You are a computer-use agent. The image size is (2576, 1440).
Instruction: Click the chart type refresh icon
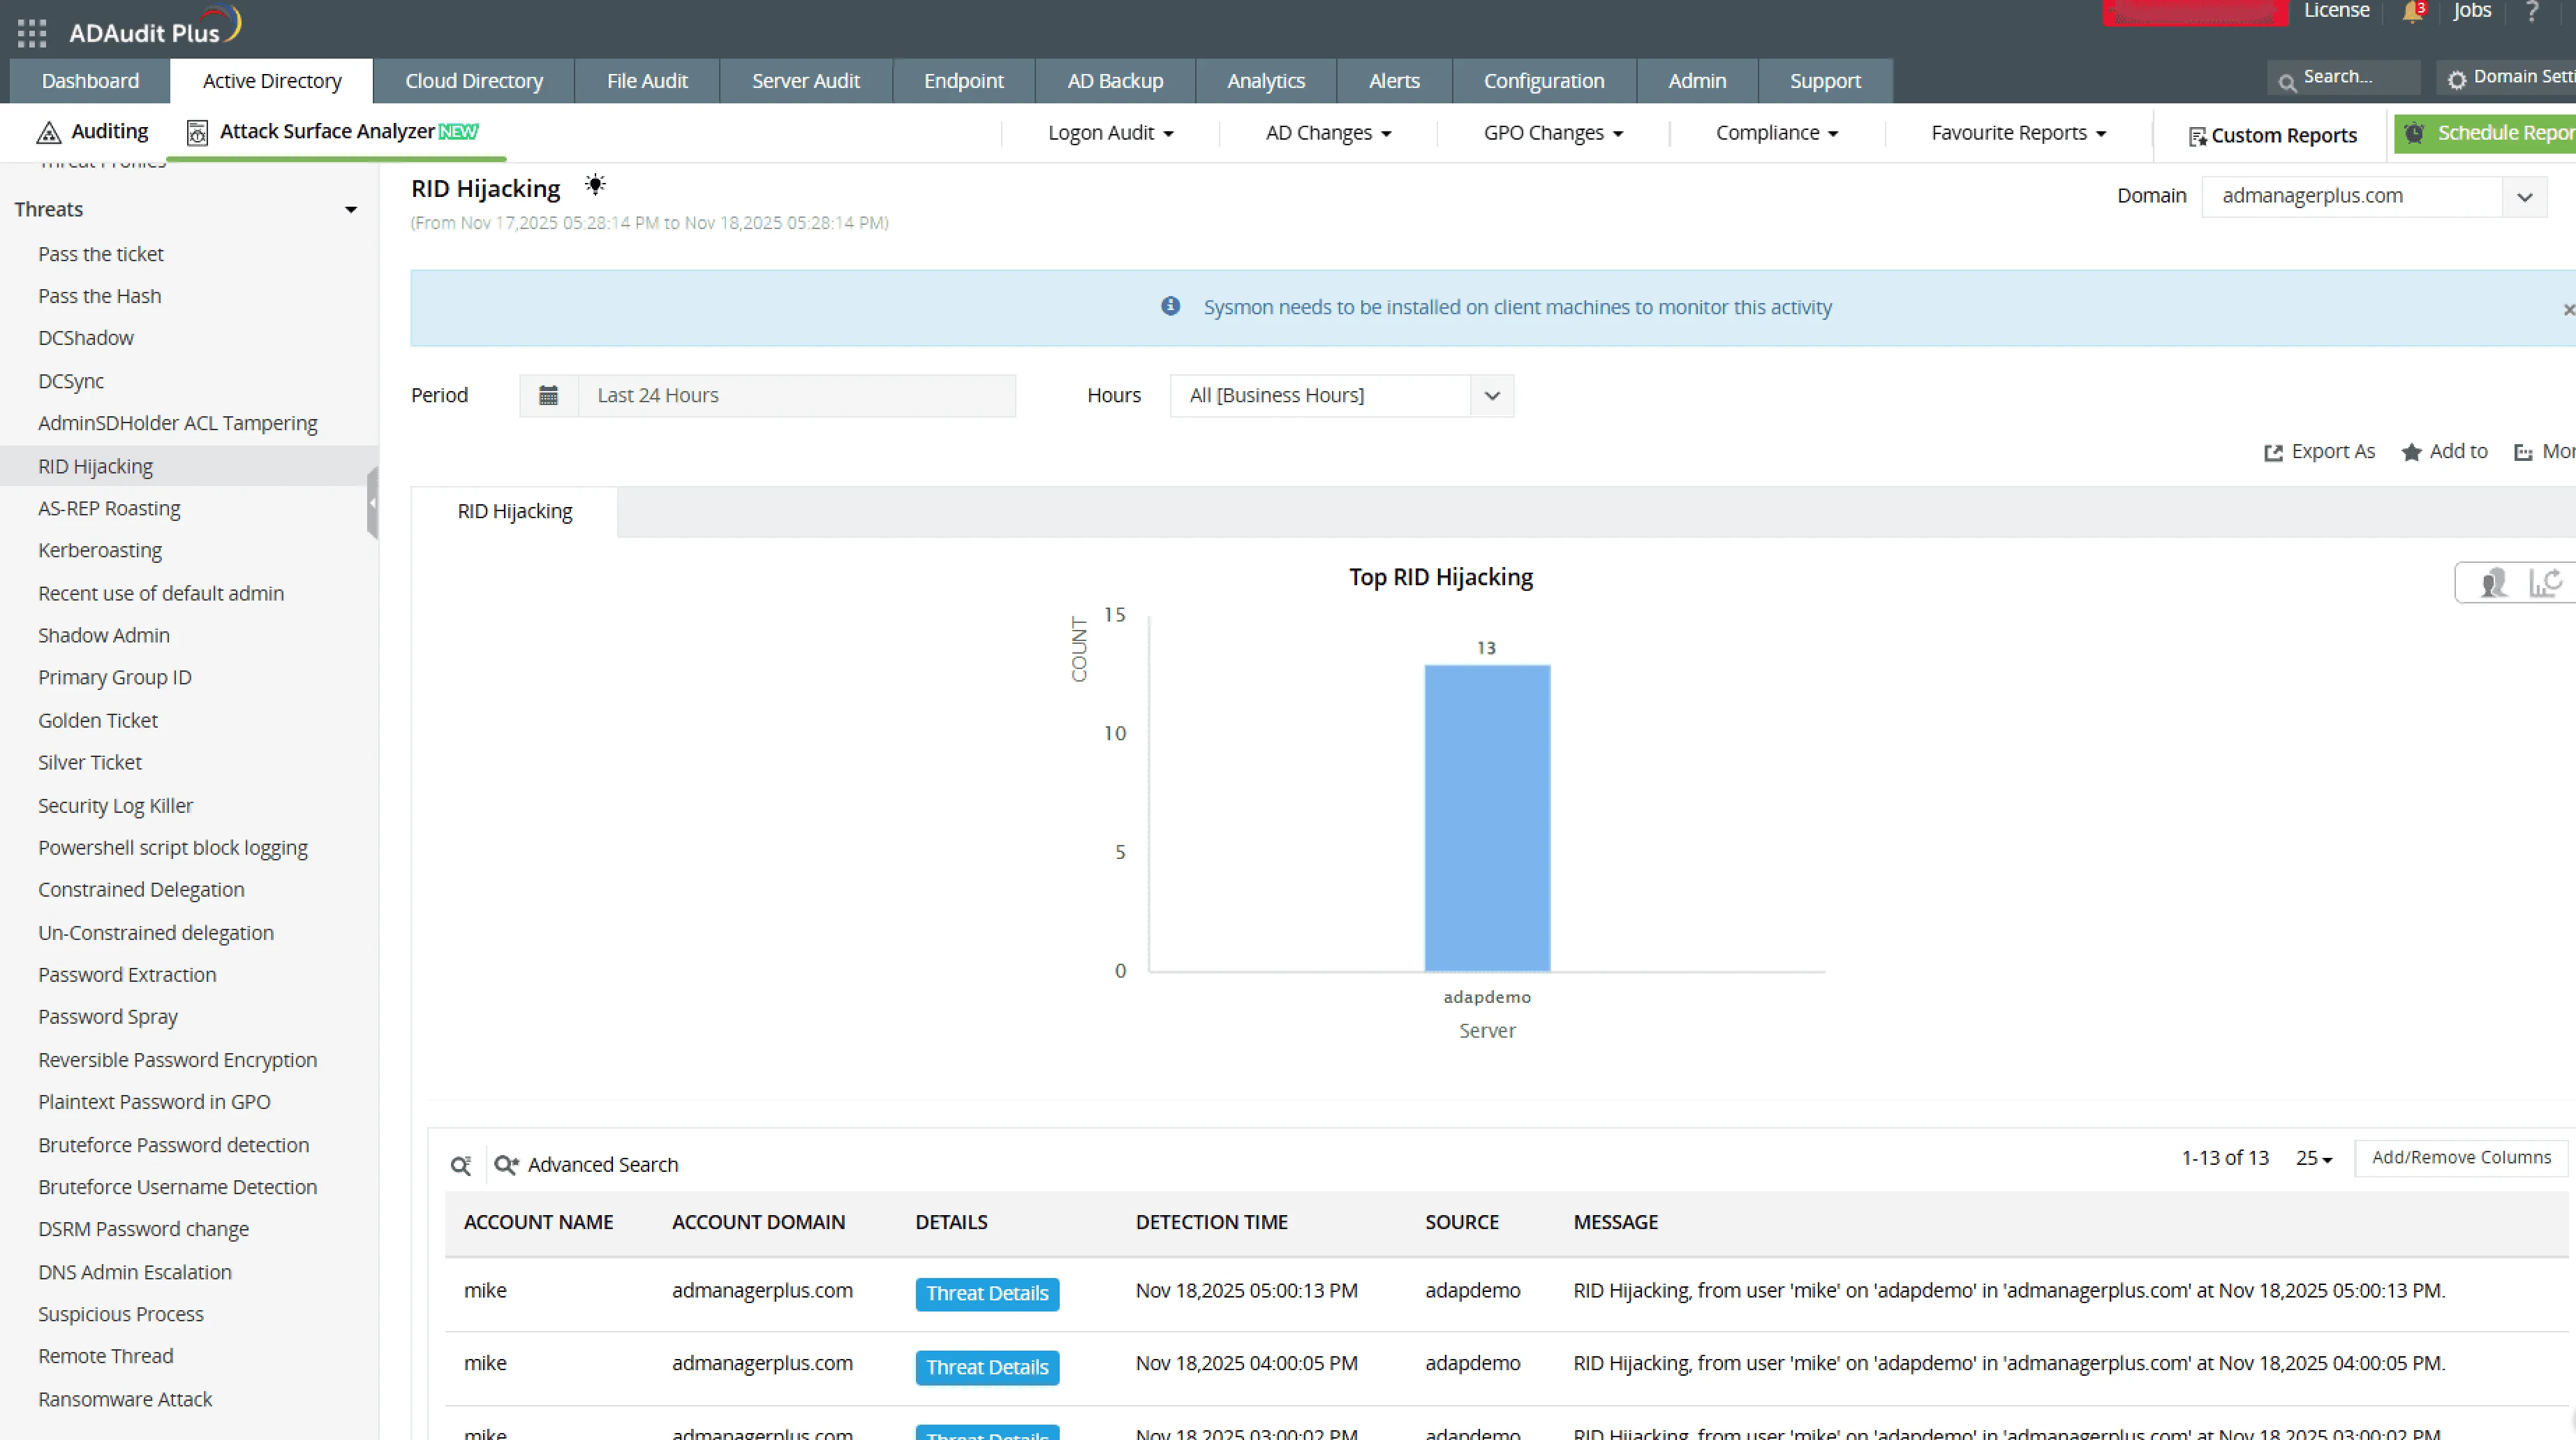tap(2546, 582)
